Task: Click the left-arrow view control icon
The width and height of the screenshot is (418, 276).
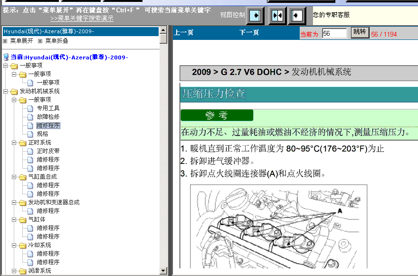Action: [297, 16]
